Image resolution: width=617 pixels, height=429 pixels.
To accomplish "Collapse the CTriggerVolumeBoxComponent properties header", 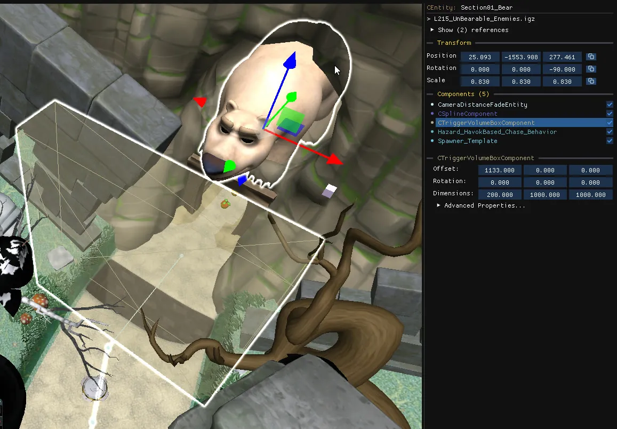I will click(486, 158).
